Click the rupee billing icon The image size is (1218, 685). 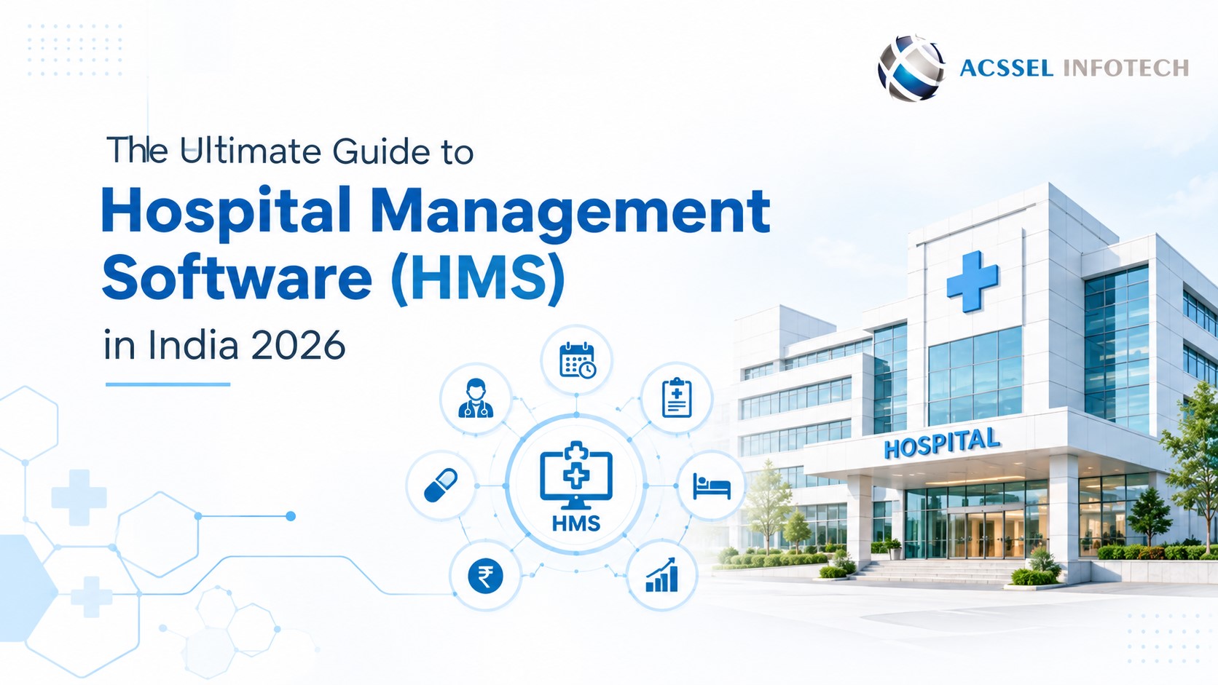485,577
